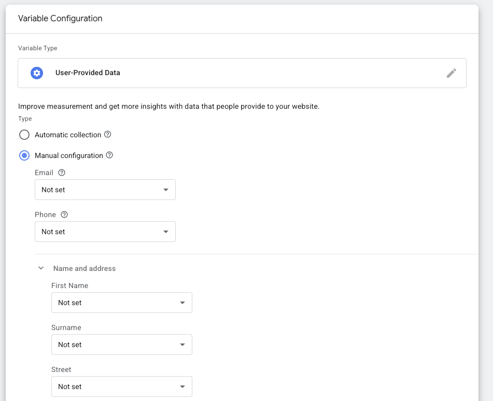Click the Surname field label
Screen dimensions: 493x401
(x=66, y=327)
